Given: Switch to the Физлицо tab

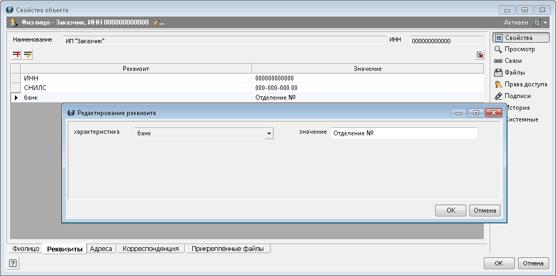Looking at the screenshot, I should click(26, 249).
